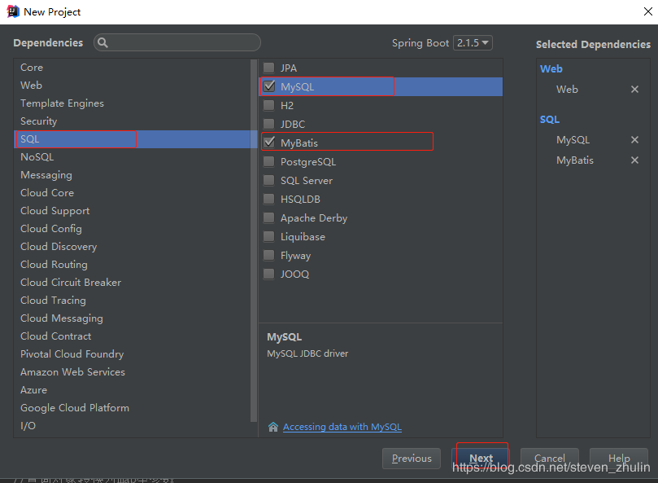
Task: Click the New Project icon in the title bar
Action: [10, 11]
